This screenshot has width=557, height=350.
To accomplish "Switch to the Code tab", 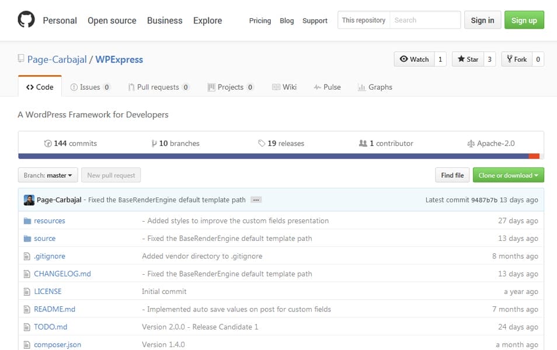I will [x=40, y=87].
